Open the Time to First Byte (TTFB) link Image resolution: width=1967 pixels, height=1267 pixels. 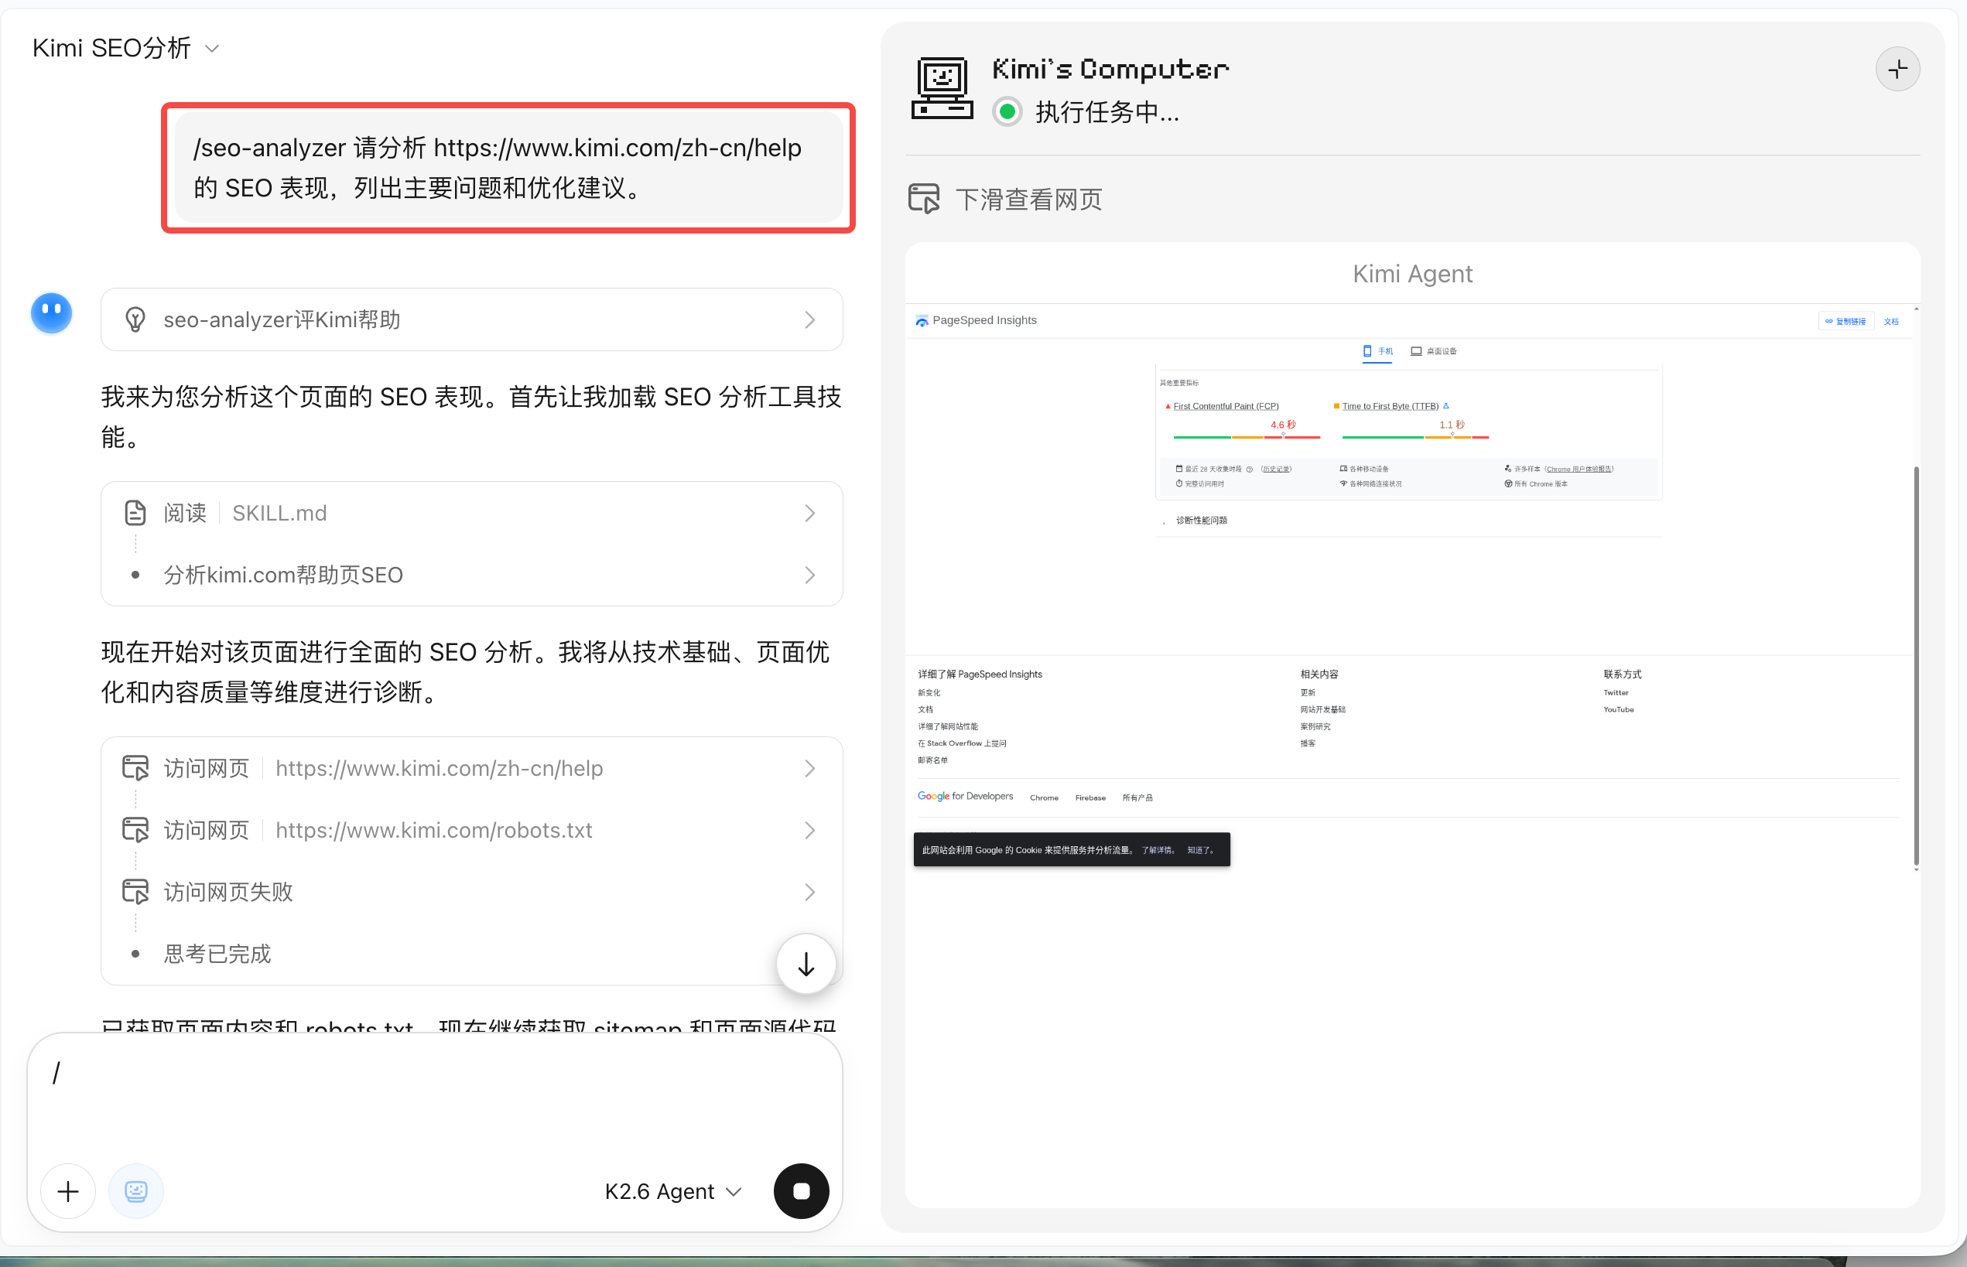click(x=1390, y=405)
